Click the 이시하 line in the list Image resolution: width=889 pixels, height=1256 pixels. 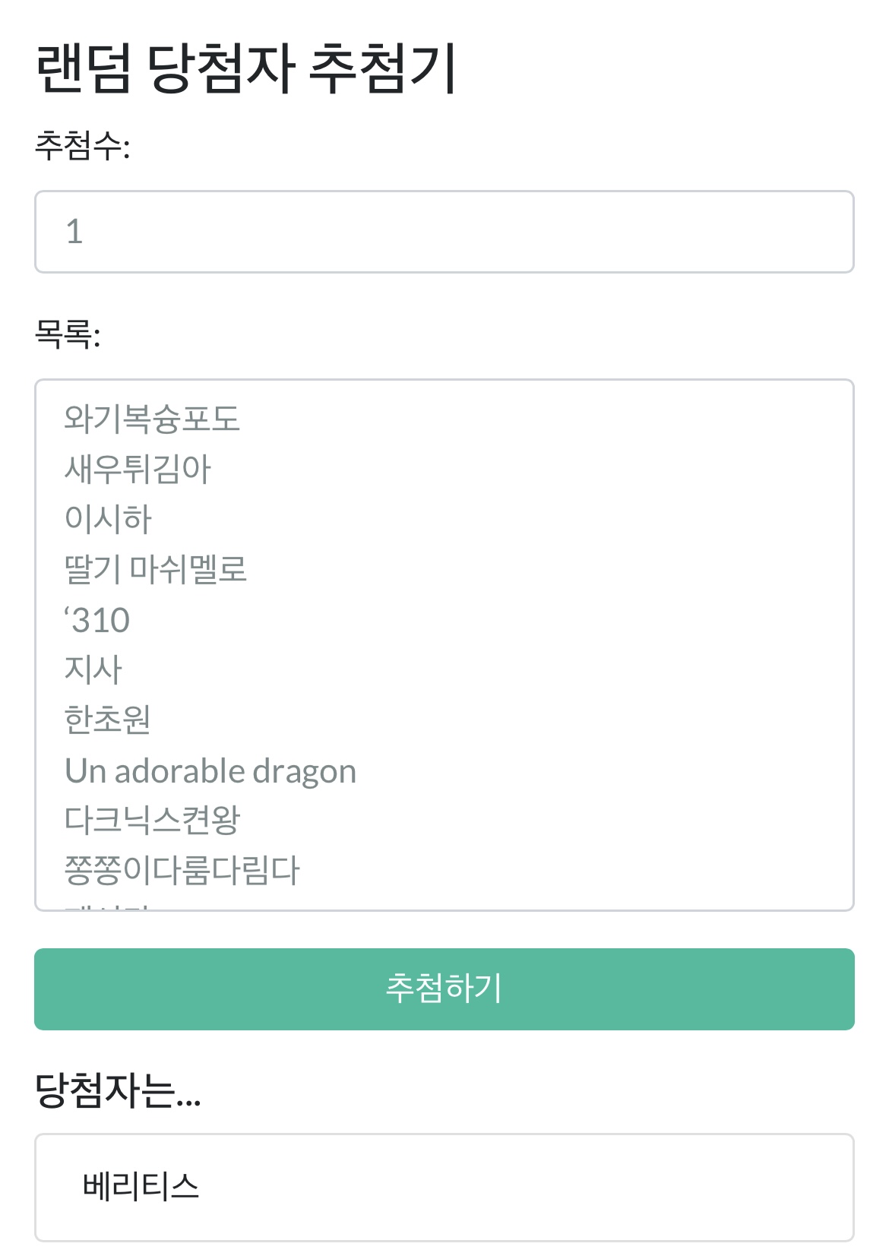[x=109, y=519]
